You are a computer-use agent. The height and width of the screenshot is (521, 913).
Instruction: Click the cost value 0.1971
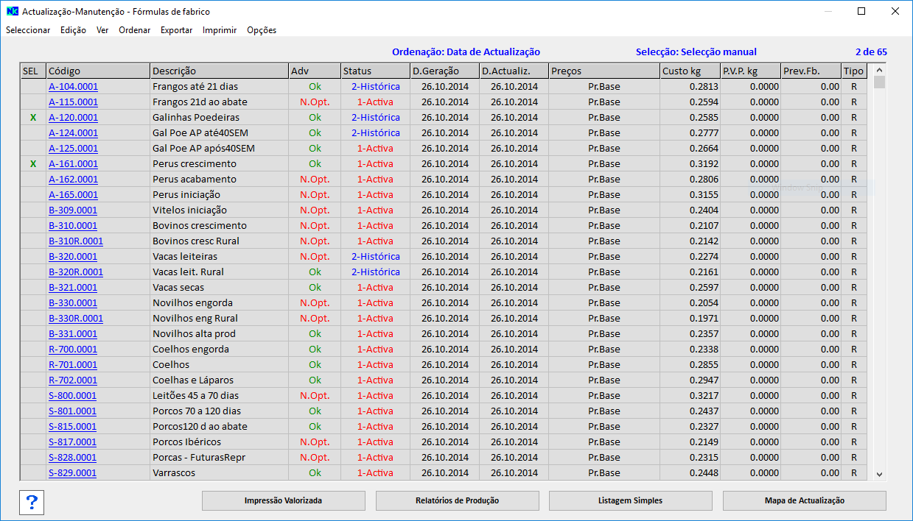pos(704,319)
